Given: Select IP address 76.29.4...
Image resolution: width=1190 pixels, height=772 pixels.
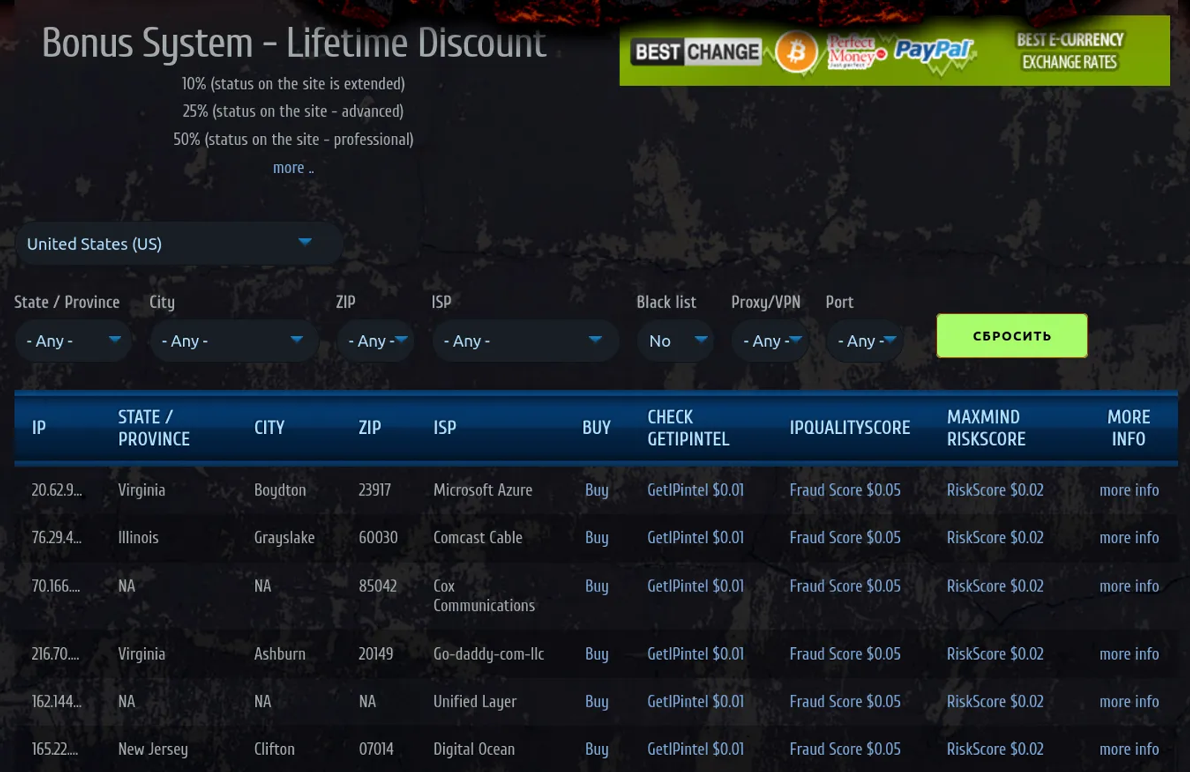Looking at the screenshot, I should [57, 538].
